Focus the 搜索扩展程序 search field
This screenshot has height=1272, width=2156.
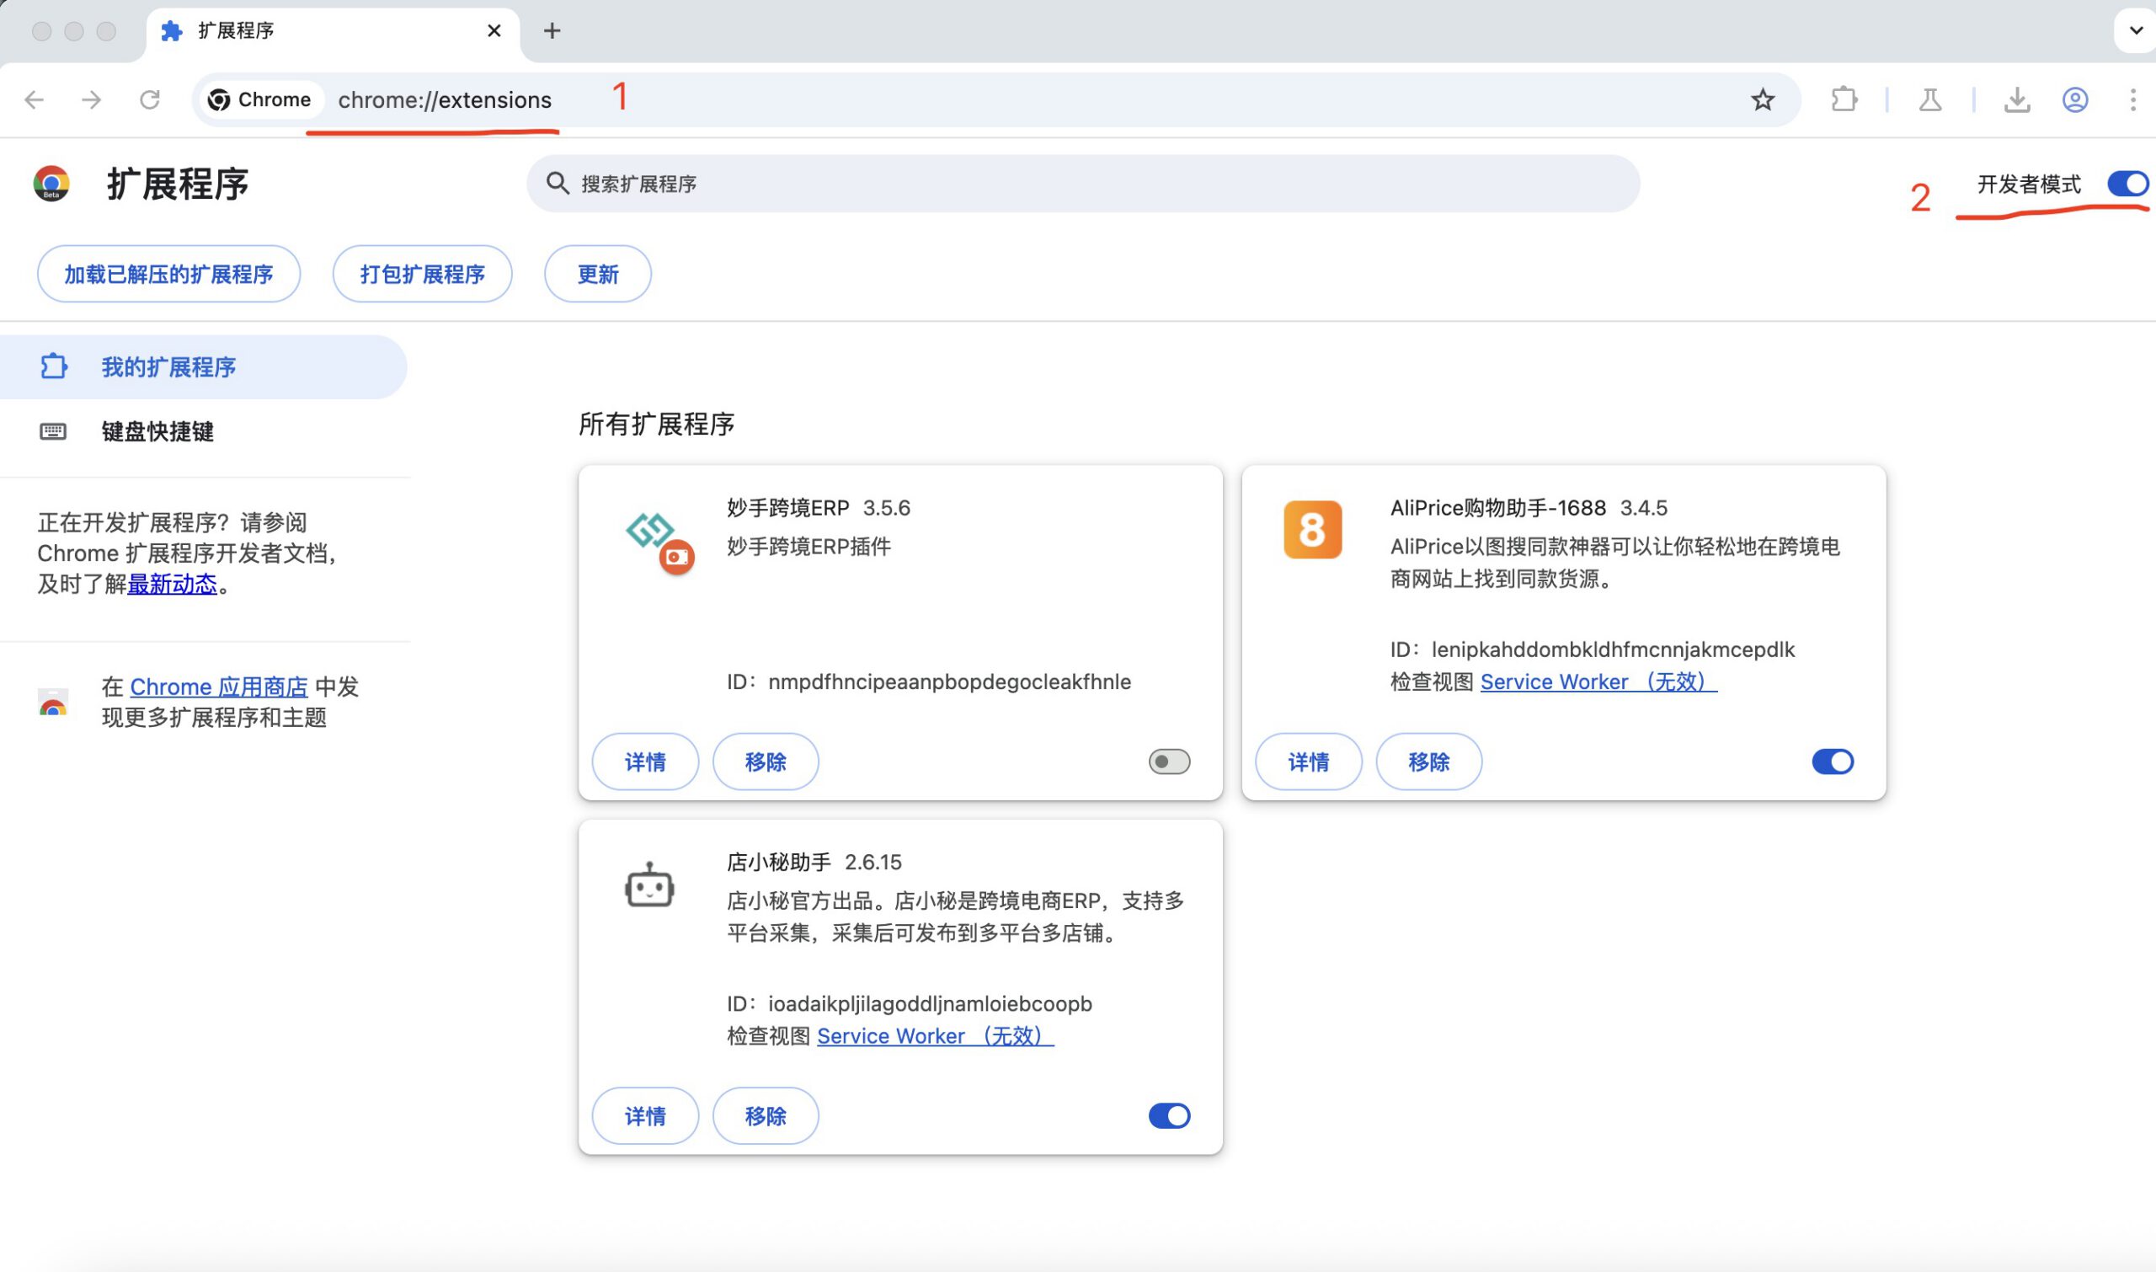pos(1083,184)
